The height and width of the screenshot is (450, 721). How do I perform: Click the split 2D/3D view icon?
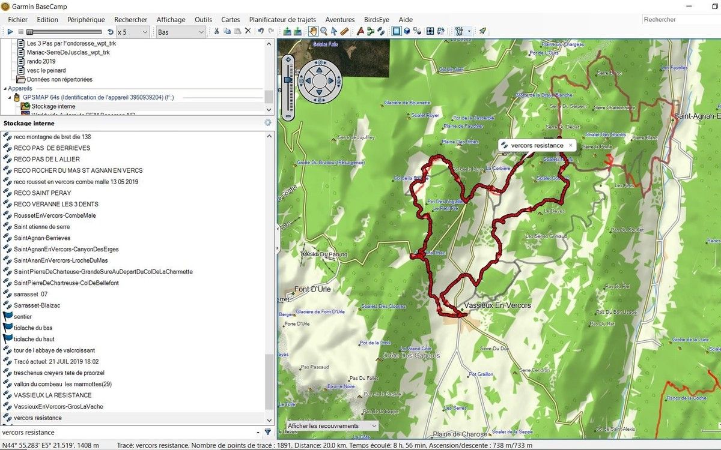tap(417, 31)
